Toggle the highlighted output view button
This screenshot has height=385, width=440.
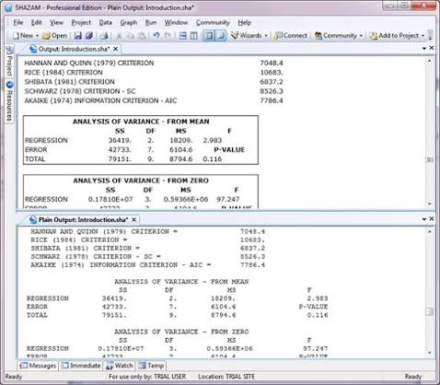(x=209, y=36)
